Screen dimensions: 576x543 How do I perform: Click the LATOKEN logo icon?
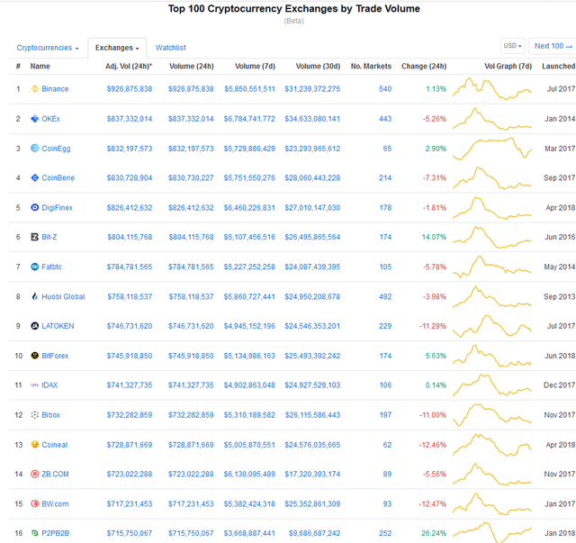tap(34, 326)
